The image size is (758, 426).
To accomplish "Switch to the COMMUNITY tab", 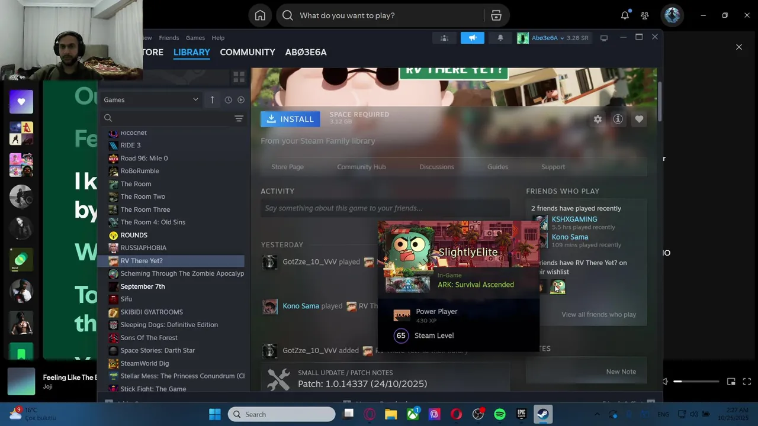I will pos(248,52).
